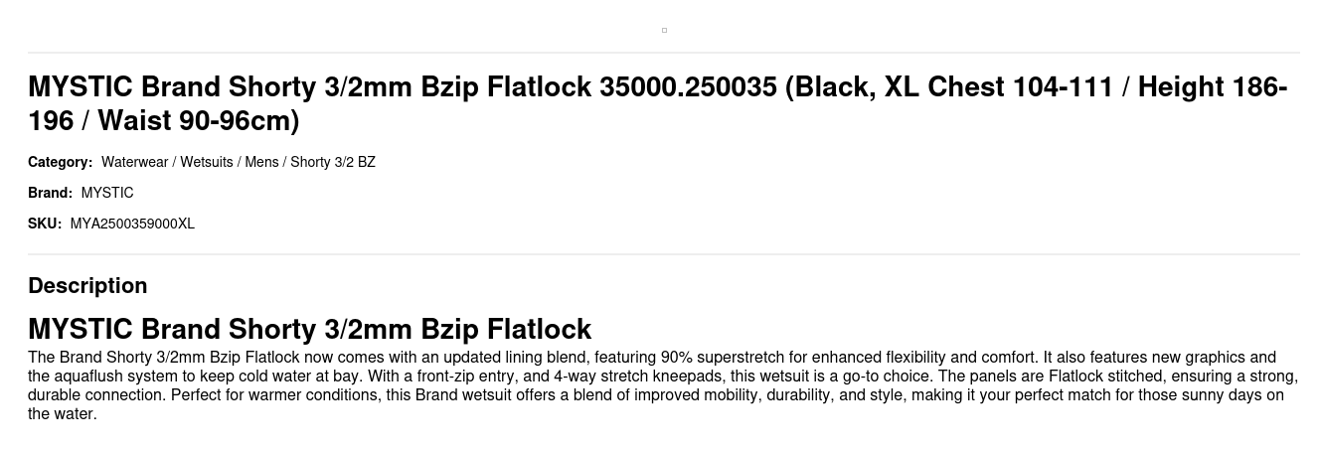
Task: Click "90% superstretch" in the description
Action: click(x=717, y=358)
